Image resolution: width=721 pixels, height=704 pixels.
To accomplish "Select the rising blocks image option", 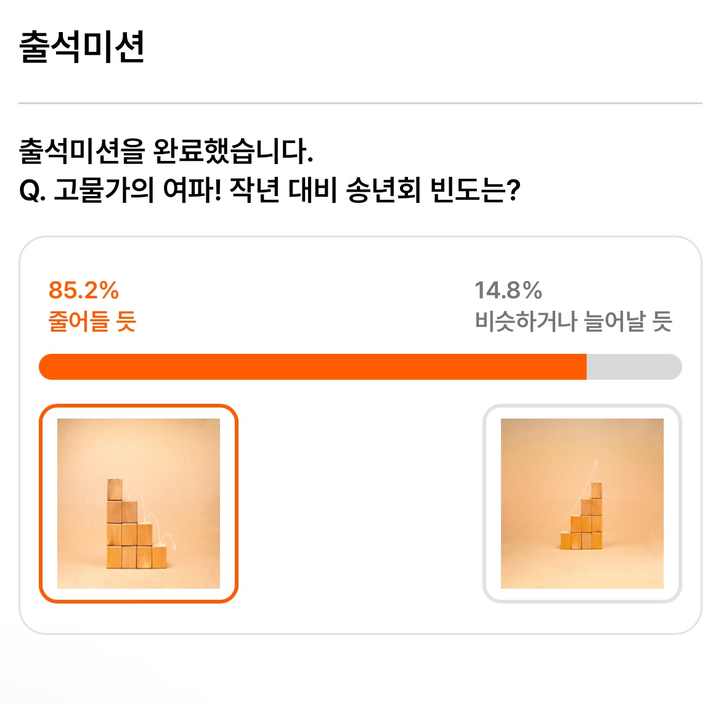I will coord(582,504).
